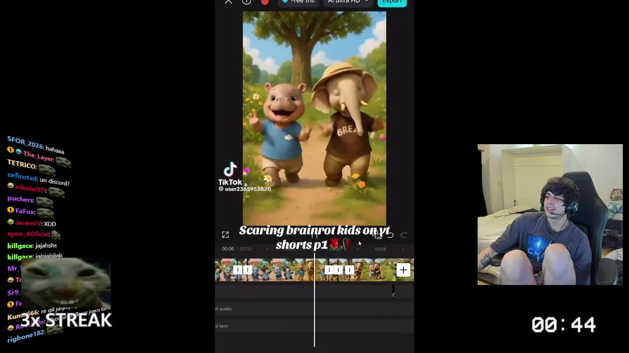Click the streamer webcam overlay
Viewport: 629px width, 353px height.
coord(550,214)
